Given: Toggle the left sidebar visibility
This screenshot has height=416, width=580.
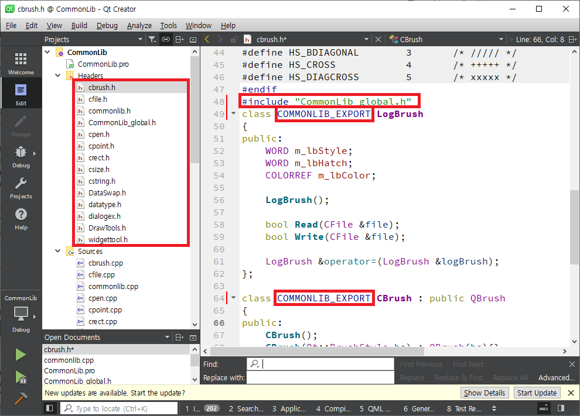Looking at the screenshot, I should pyautogui.click(x=49, y=408).
